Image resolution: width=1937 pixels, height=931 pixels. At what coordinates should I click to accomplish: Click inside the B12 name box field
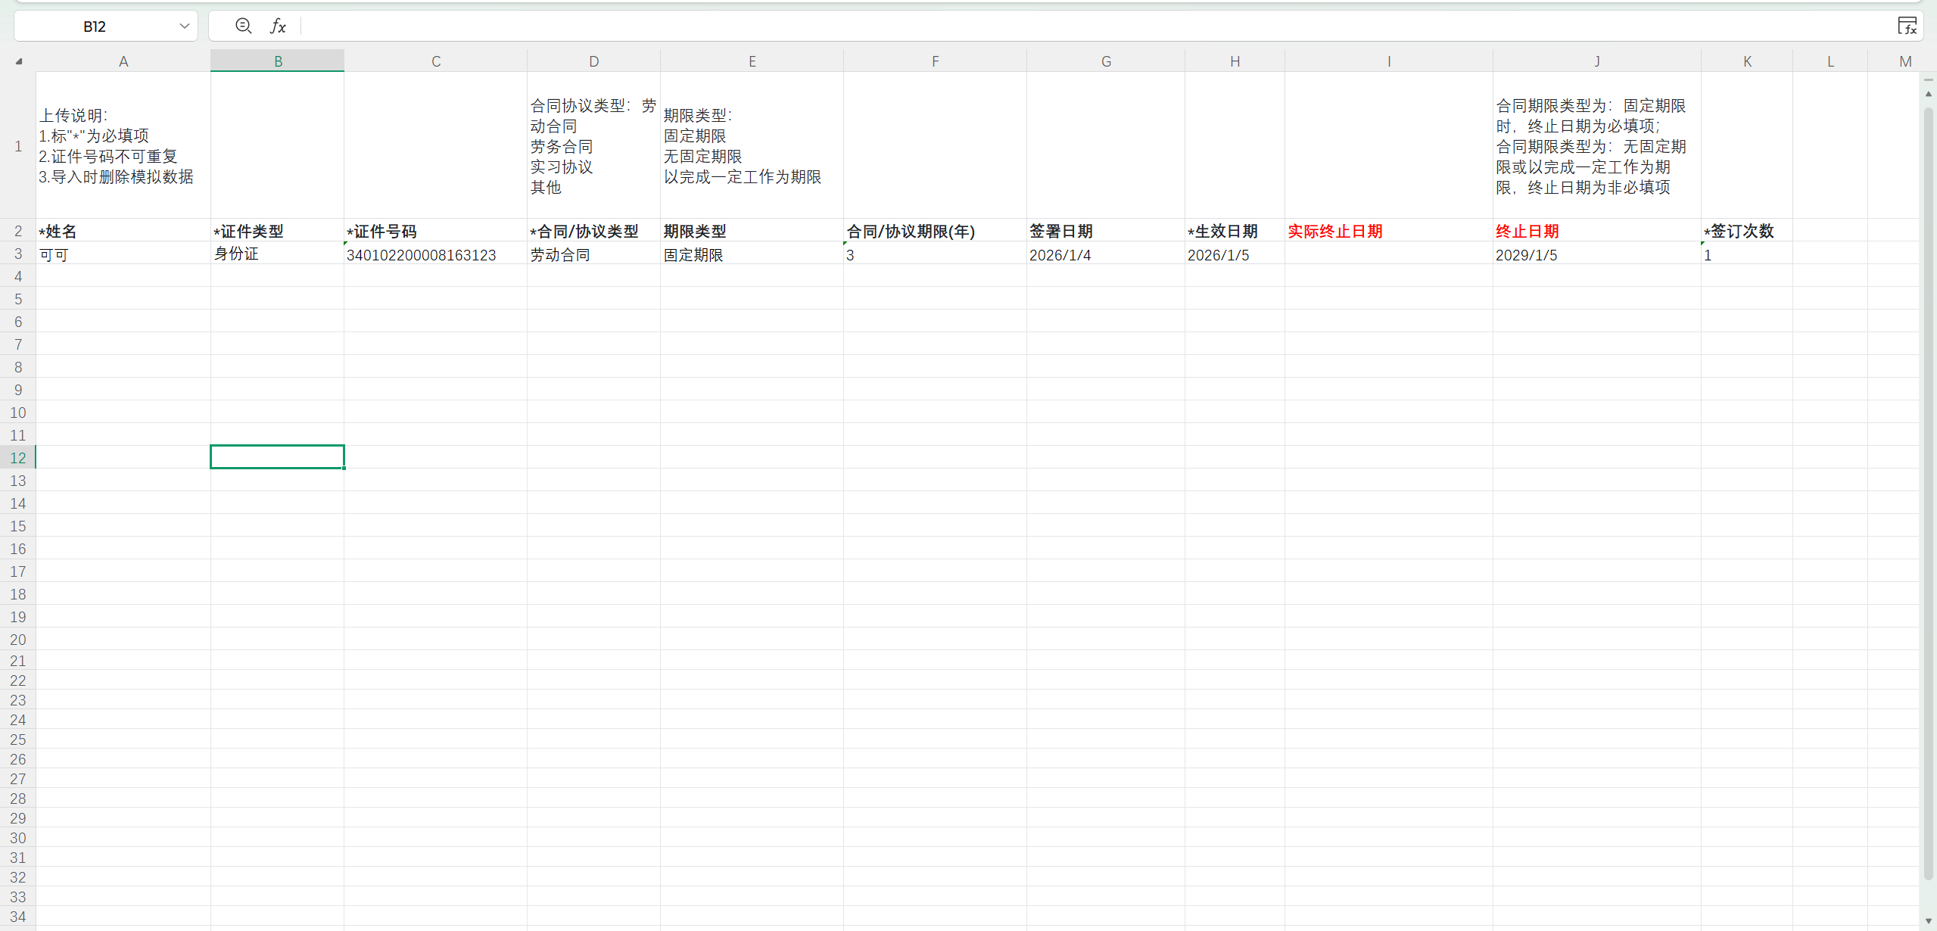click(95, 26)
